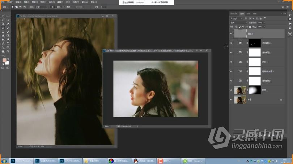
Task: Select the Eraser tool
Action: click(x=3, y=36)
